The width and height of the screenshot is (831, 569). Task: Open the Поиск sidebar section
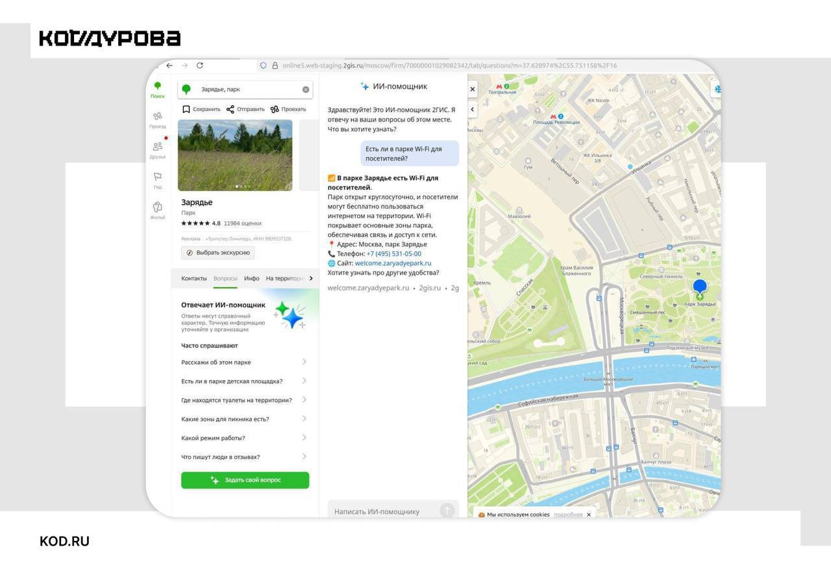pyautogui.click(x=158, y=89)
